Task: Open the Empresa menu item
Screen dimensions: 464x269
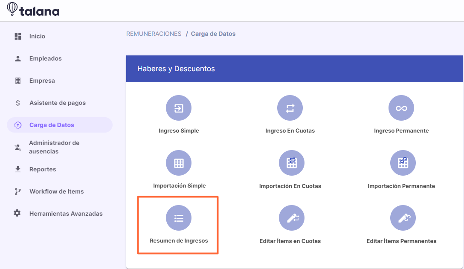Action: click(42, 81)
